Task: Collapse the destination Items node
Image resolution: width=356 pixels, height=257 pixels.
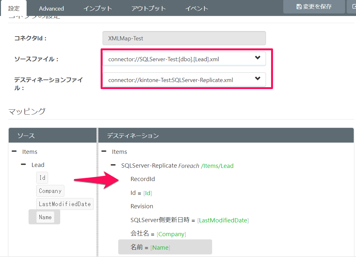Action: point(104,151)
